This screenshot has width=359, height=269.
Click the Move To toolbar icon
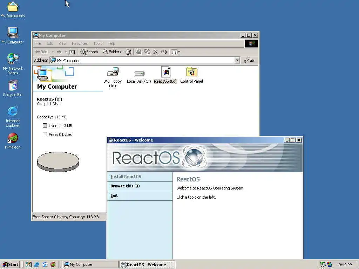138,52
